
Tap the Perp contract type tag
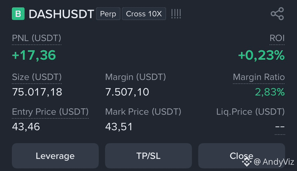click(x=108, y=14)
